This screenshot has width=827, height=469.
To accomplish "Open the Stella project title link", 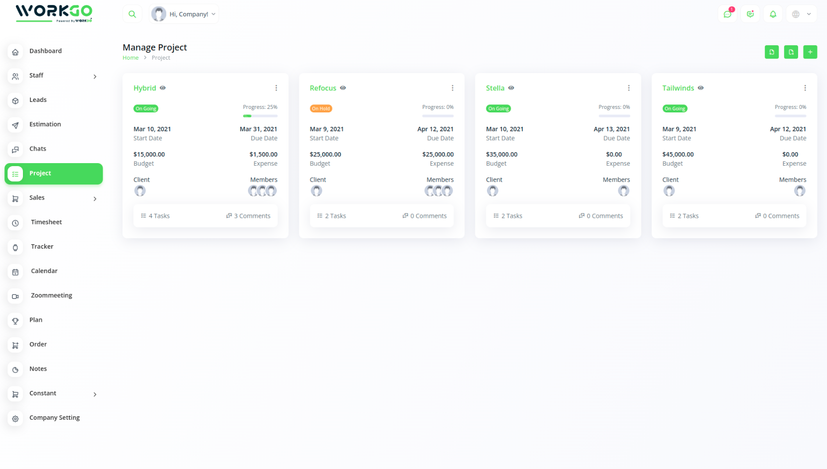I will pos(495,88).
